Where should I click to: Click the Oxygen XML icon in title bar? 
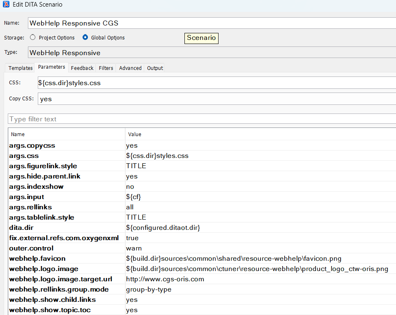click(x=6, y=4)
